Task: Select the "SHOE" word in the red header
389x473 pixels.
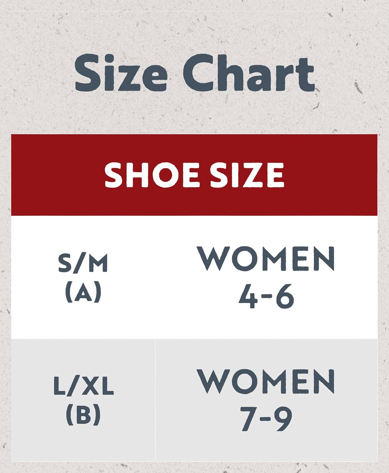Action: coord(152,175)
